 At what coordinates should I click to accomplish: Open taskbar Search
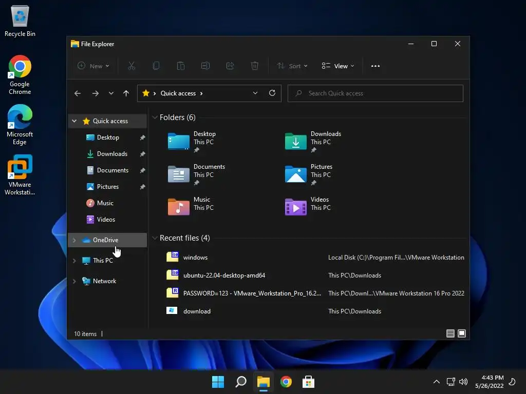(241, 382)
